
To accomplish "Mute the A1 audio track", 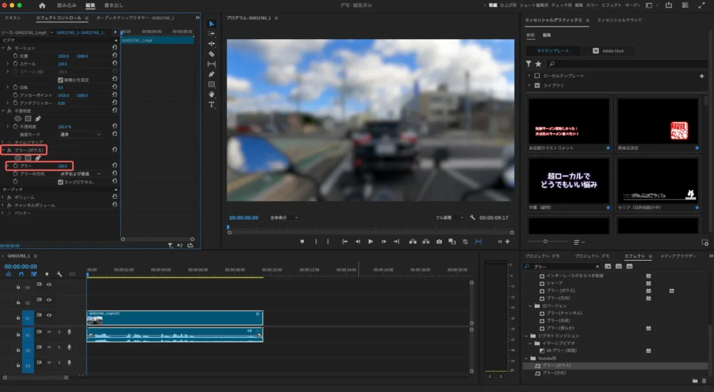I will 49,332.
